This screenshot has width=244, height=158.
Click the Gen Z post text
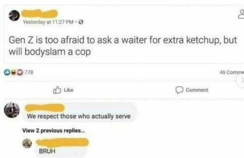pos(123,46)
